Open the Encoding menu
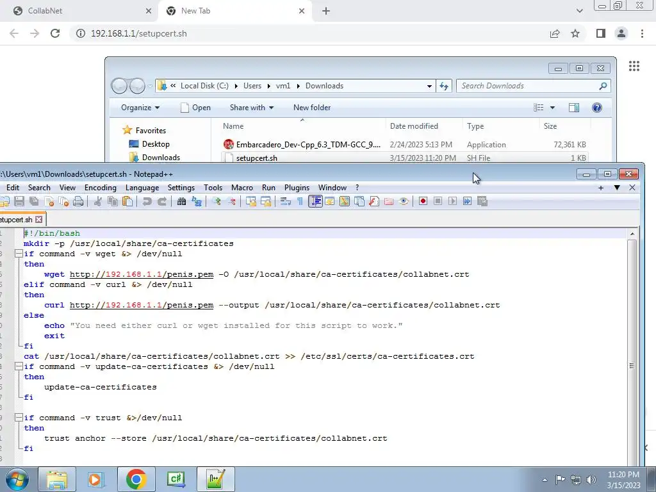This screenshot has width=656, height=492. click(x=101, y=188)
